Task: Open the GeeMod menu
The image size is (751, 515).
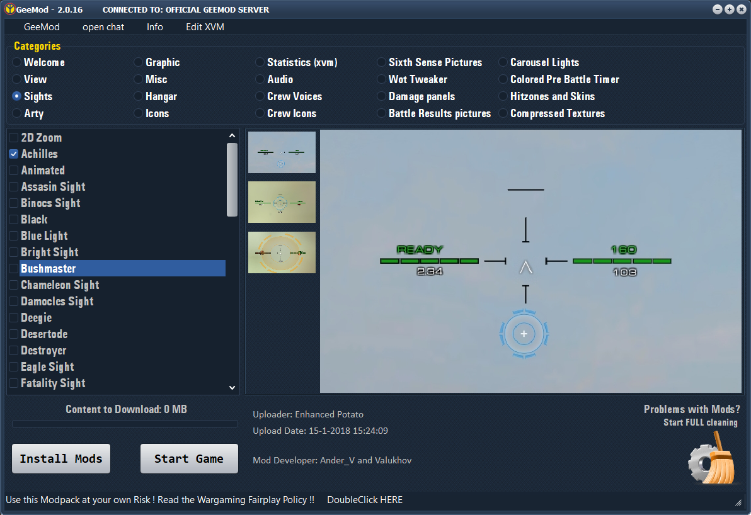Action: [x=42, y=27]
